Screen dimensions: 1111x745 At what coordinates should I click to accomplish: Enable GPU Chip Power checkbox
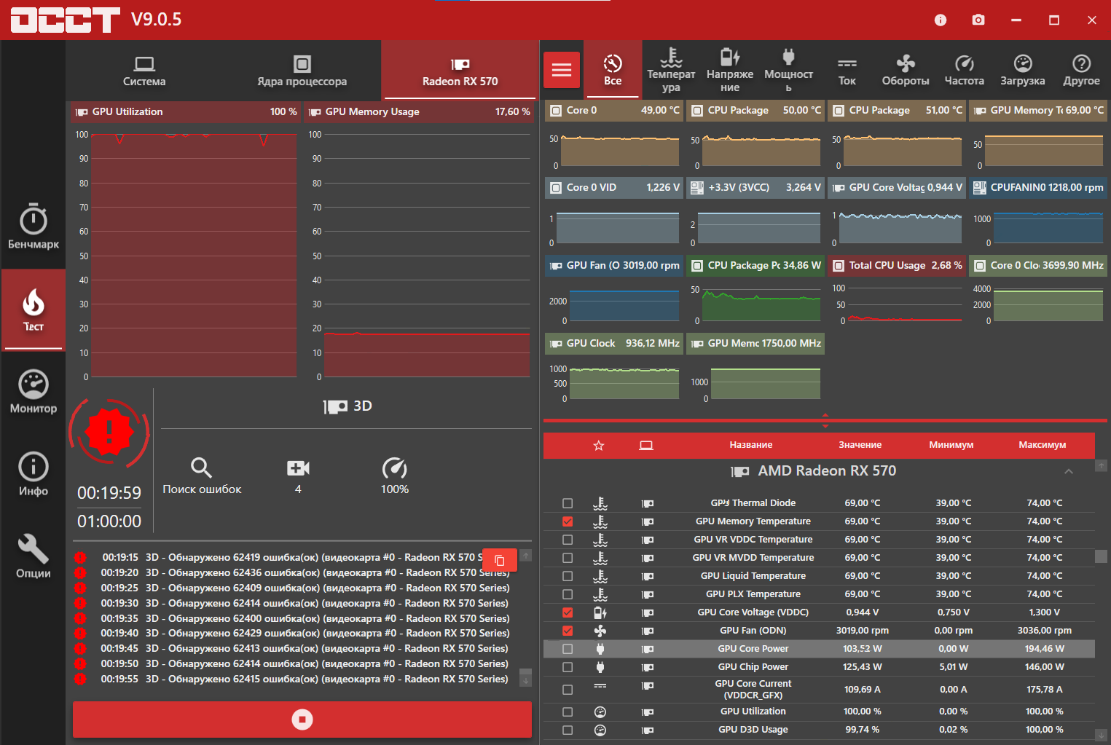(x=568, y=667)
